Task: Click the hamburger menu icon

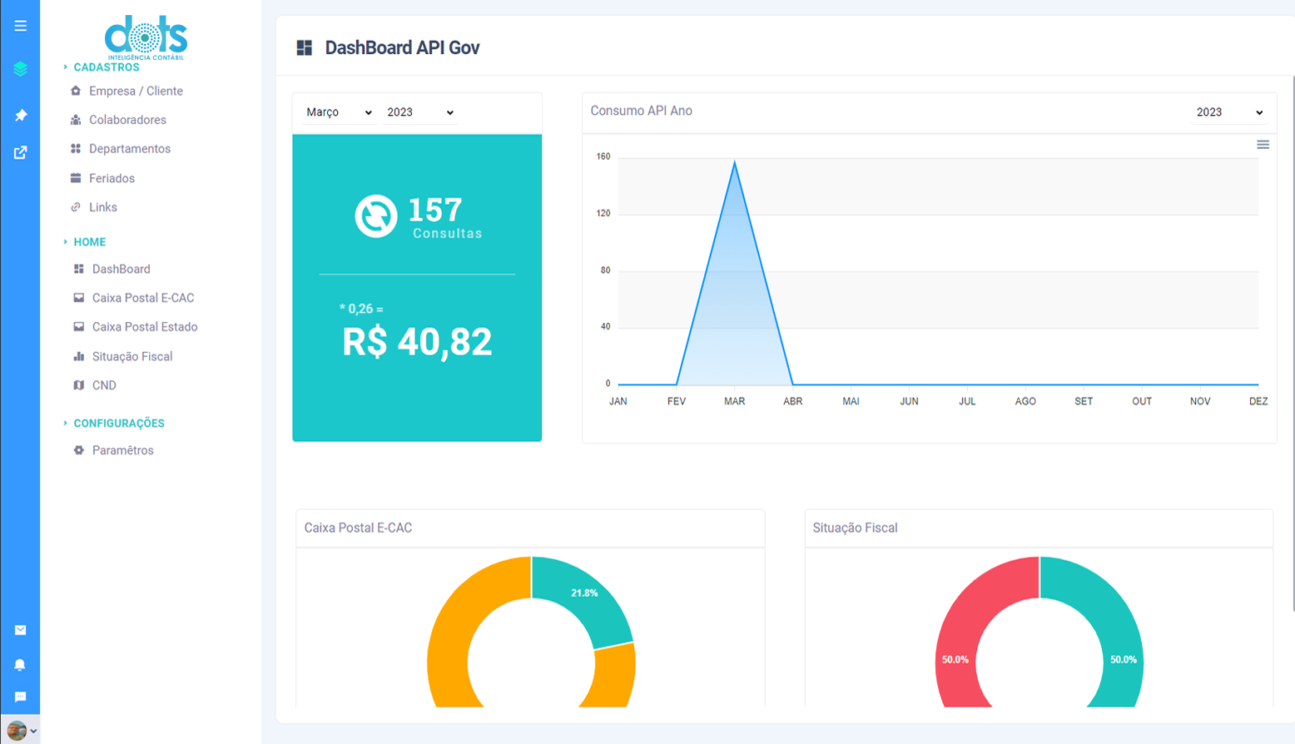Action: click(20, 26)
